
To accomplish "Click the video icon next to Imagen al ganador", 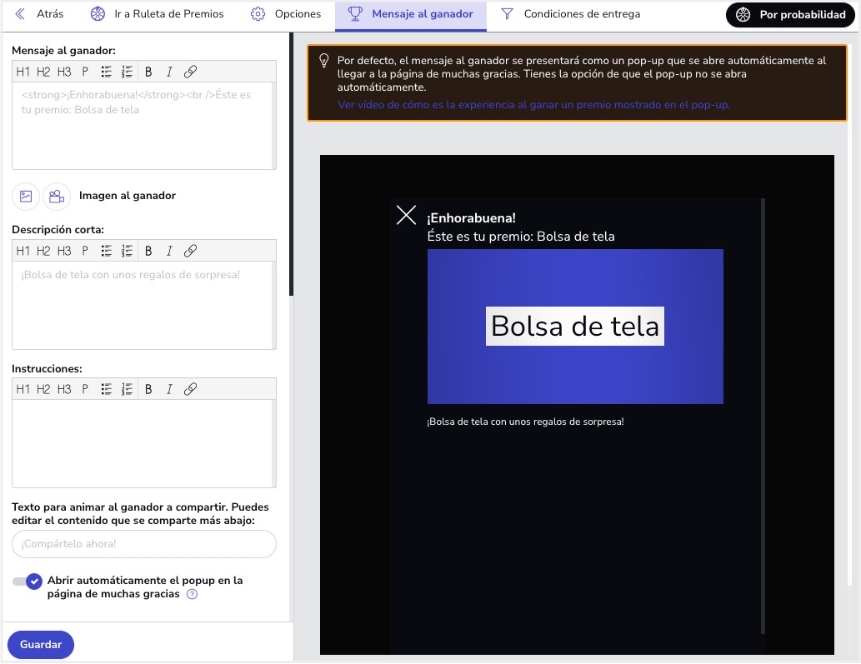I will (x=57, y=197).
